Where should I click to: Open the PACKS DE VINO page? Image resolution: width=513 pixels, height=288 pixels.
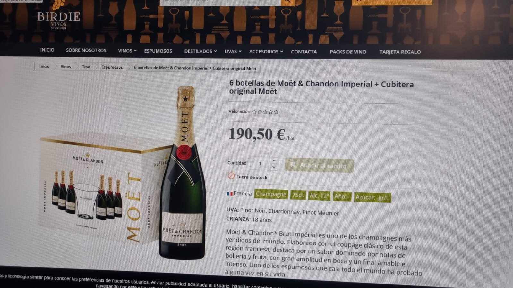348,52
